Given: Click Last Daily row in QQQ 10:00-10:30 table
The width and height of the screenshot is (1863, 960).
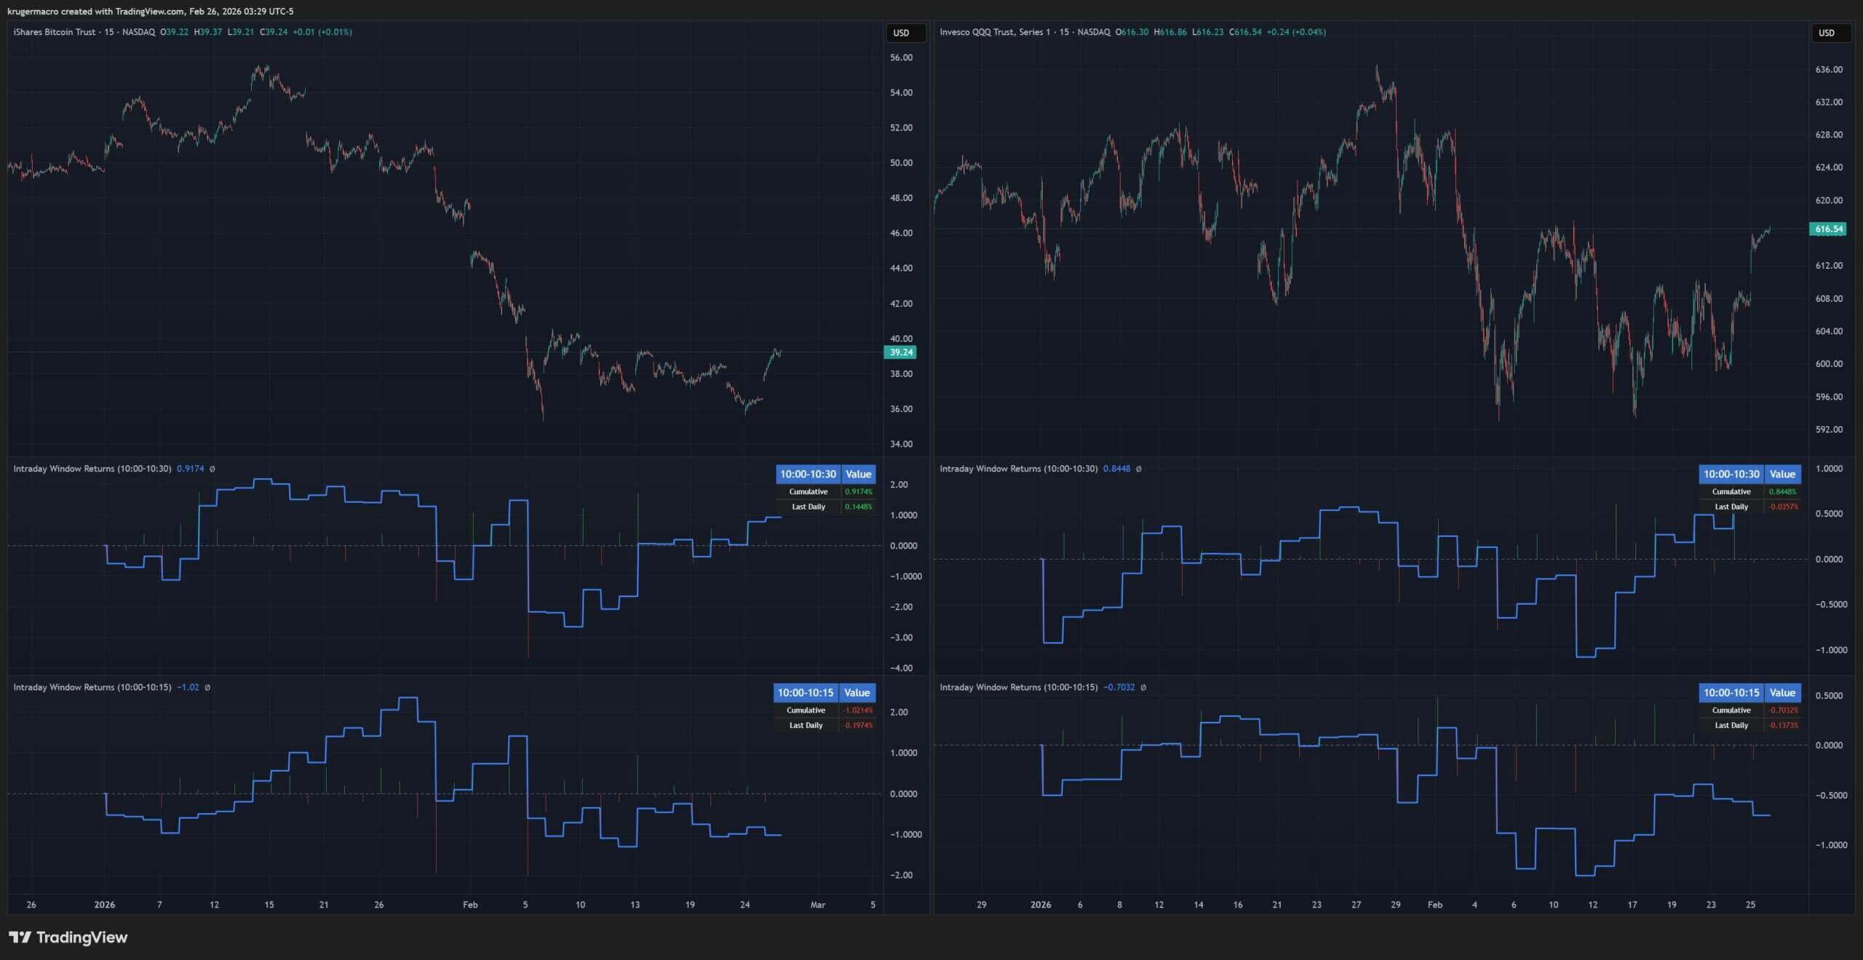Looking at the screenshot, I should coord(1731,507).
